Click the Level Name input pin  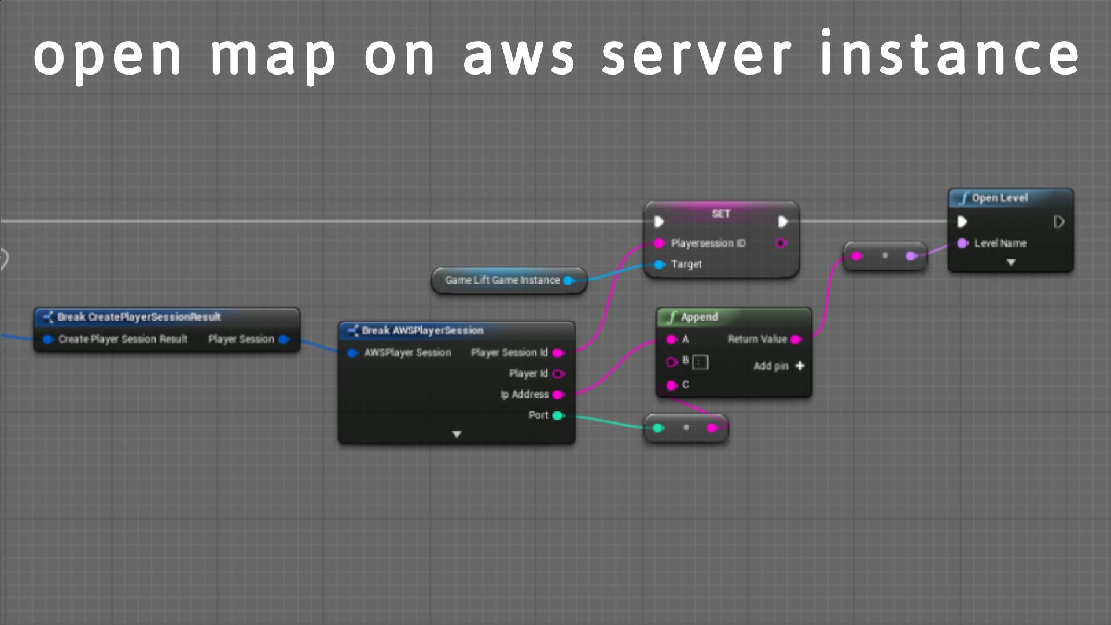pos(963,243)
